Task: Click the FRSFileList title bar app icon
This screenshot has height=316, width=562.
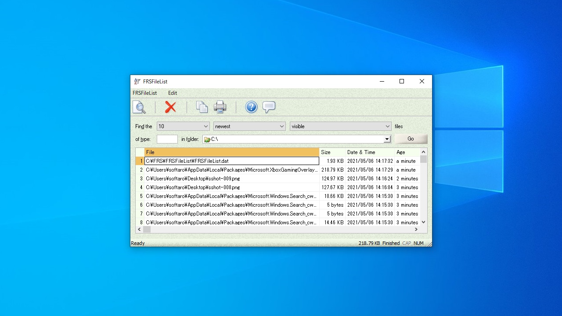Action: tap(137, 81)
